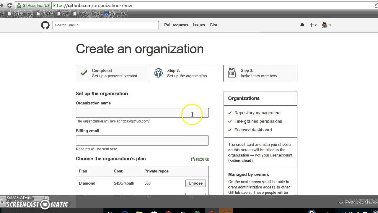
Task: Click the Completed step green checkmark
Action: pyautogui.click(x=84, y=73)
